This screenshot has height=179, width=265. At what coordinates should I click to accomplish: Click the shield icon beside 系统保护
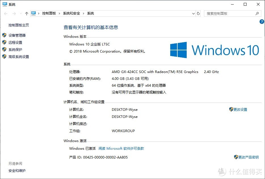point(4,49)
